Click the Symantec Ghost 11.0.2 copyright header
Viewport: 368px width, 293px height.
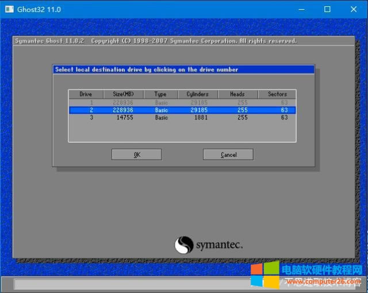point(156,41)
